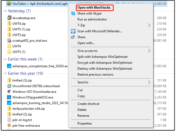Select the file name YouTube++ Apk (tricksntech.com).apk
This screenshot has height=131, width=176.
pos(40,4)
